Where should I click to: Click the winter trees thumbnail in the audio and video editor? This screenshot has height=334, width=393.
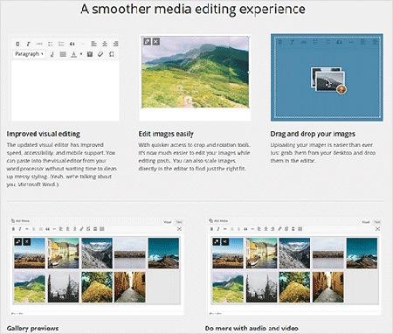pos(261,287)
